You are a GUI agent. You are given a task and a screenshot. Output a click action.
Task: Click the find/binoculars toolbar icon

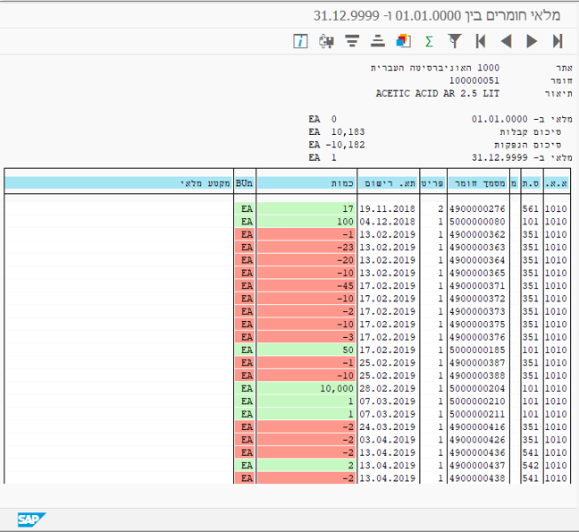pyautogui.click(x=326, y=41)
